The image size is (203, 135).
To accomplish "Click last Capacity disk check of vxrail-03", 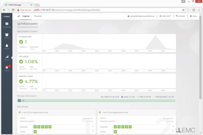I will 50,127.
